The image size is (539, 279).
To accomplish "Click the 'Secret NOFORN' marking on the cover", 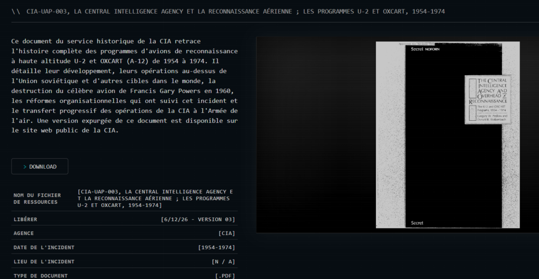I will 425,49.
